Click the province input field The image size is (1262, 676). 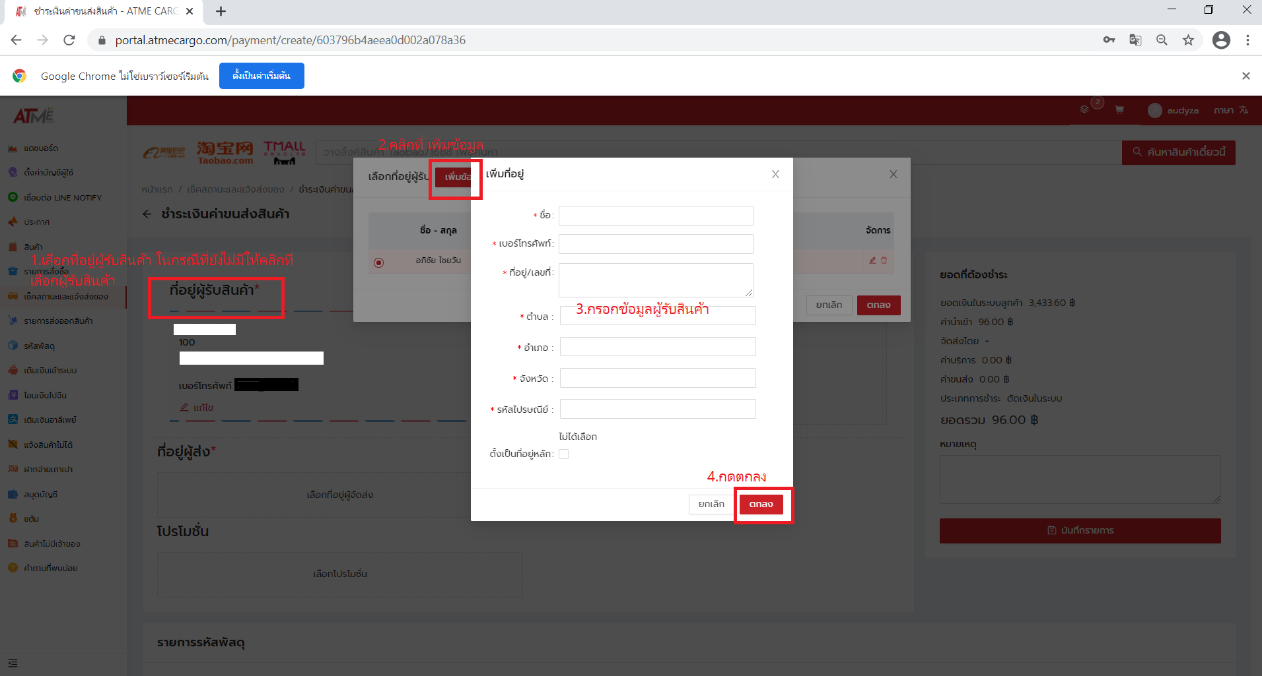click(657, 378)
